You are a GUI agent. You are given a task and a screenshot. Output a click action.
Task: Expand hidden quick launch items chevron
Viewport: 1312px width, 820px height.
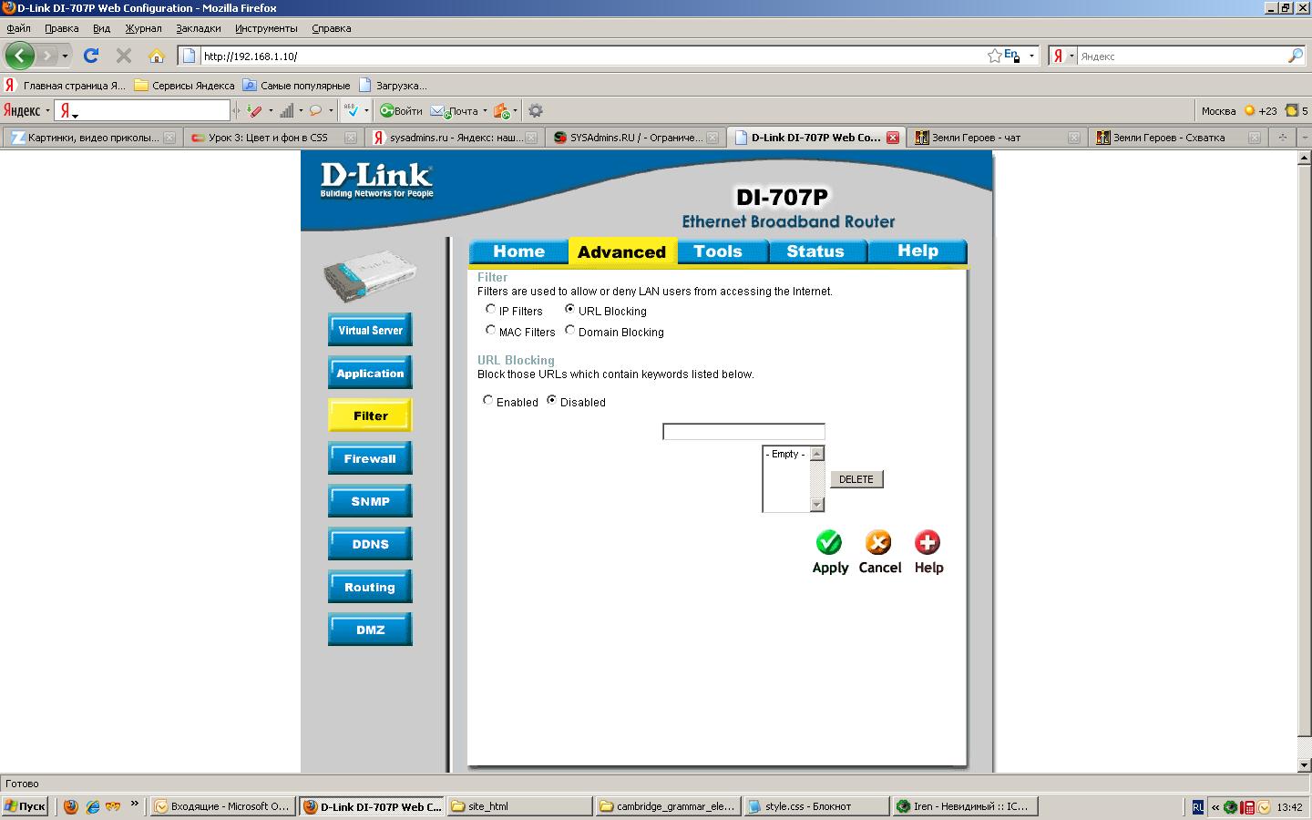135,804
